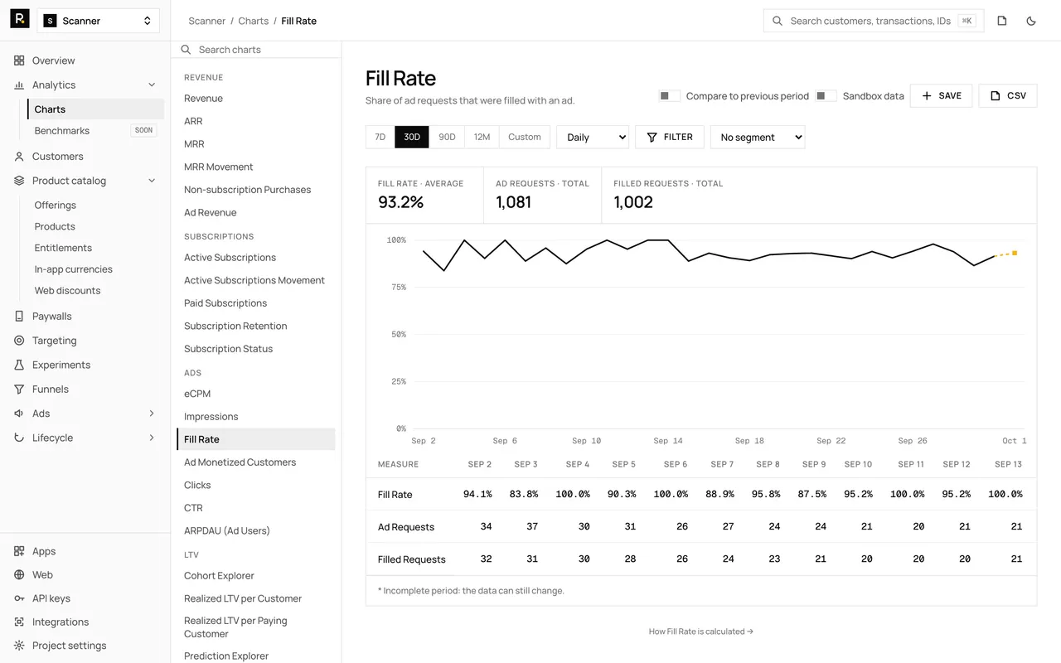The width and height of the screenshot is (1061, 663).
Task: Open the Cohort Explorer chart
Action: pyautogui.click(x=219, y=576)
